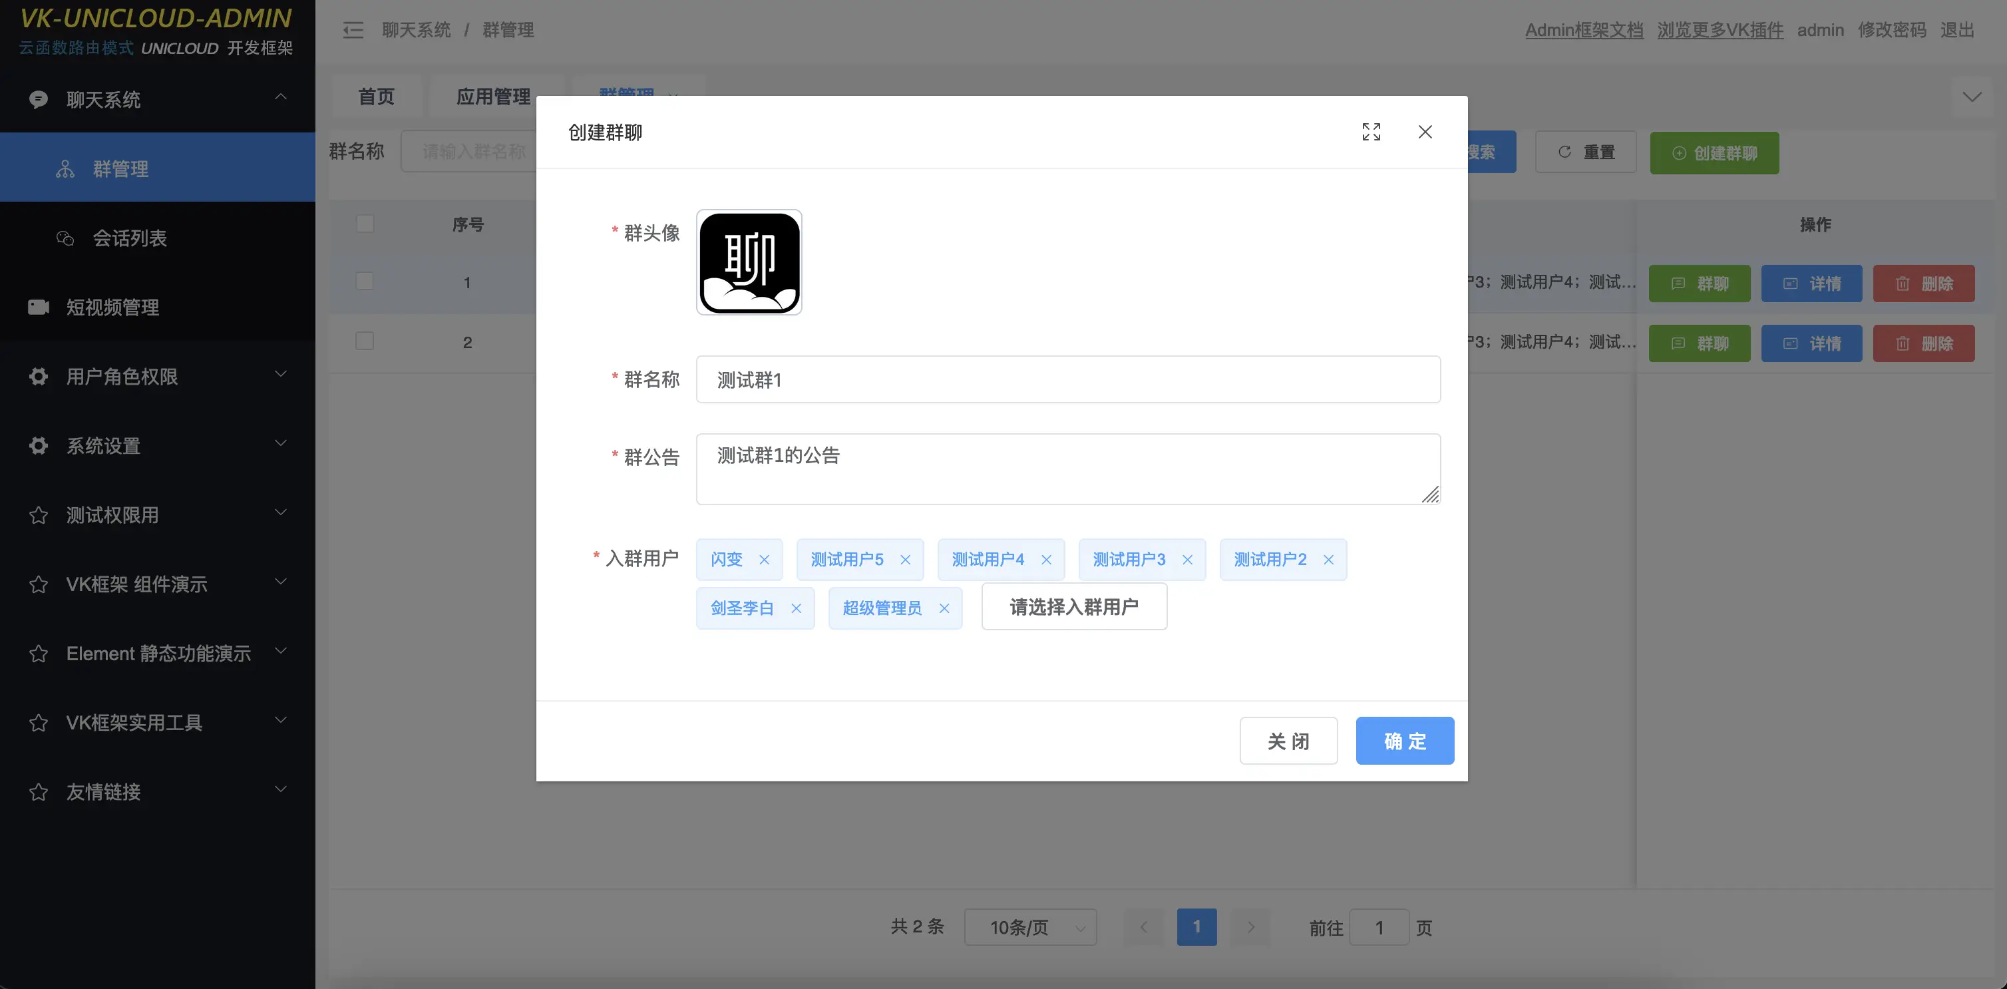Collapse the 聊天系统 menu chevron
2007x989 pixels.
click(x=280, y=97)
